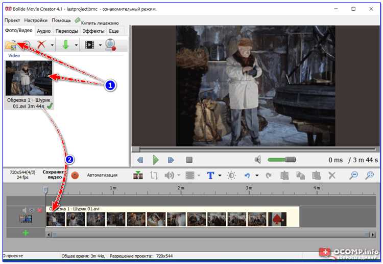Click the 0 ms current time readout
The width and height of the screenshot is (383, 264).
tap(336, 160)
